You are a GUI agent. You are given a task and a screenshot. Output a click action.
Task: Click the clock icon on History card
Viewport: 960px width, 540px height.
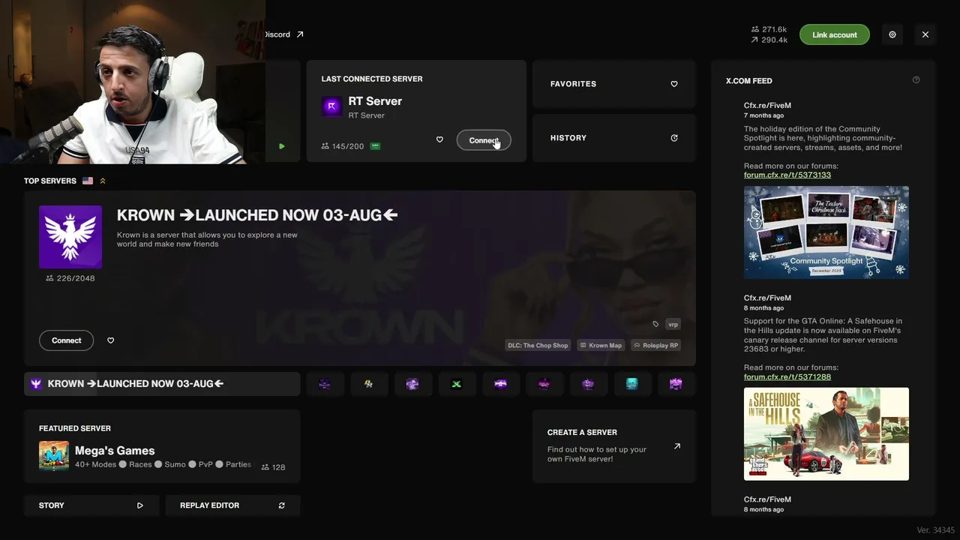(674, 138)
